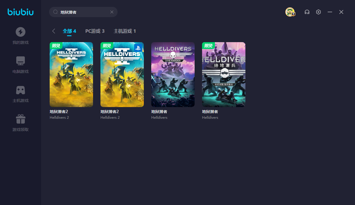The width and height of the screenshot is (355, 205).
Task: Switch to the 全部 4 tab
Action: pyautogui.click(x=69, y=31)
